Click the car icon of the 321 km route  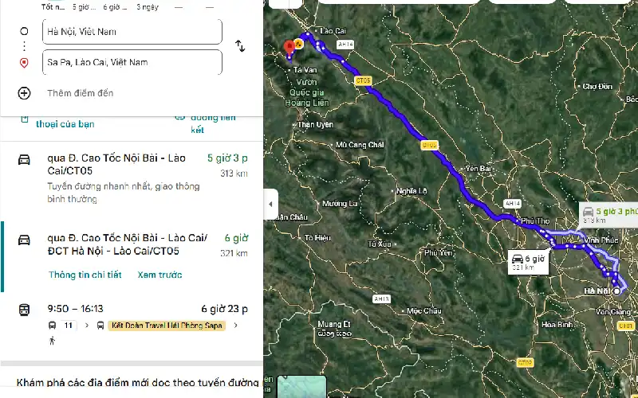[24, 240]
